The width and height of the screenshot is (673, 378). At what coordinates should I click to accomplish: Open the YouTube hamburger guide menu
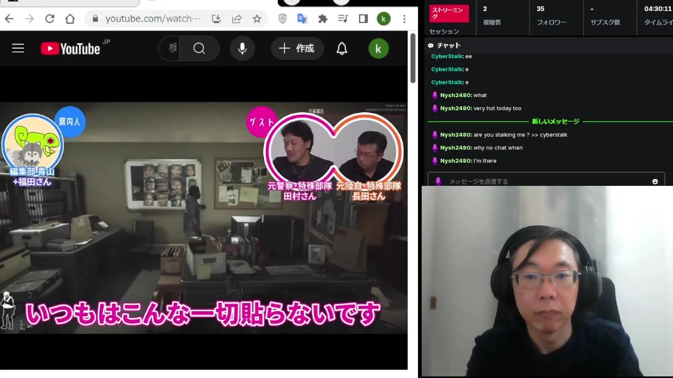point(18,48)
